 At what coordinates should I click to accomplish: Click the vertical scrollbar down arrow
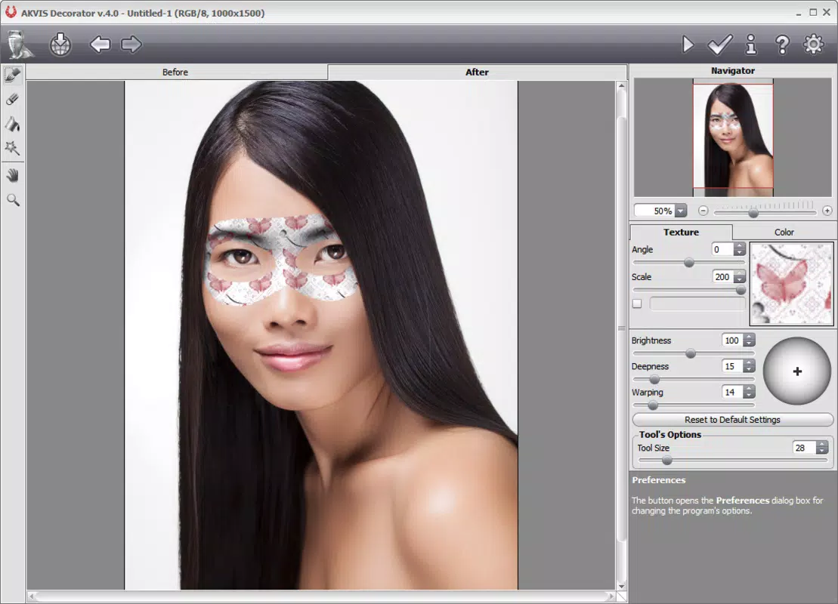pyautogui.click(x=622, y=587)
